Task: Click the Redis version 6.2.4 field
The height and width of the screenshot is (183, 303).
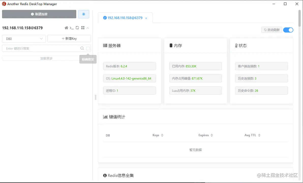Action: (129, 66)
